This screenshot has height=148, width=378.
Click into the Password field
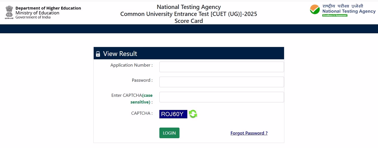point(221,82)
